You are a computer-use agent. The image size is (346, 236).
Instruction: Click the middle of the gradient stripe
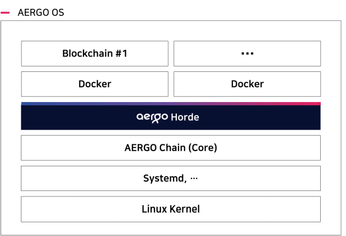coord(171,103)
